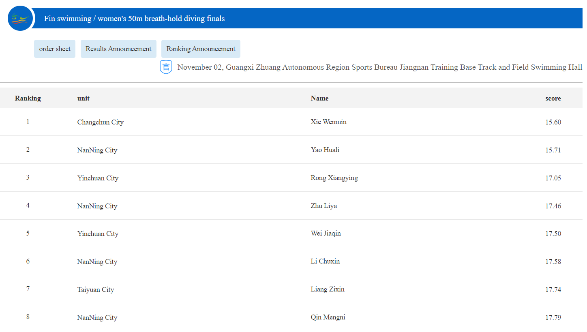Select the name Li Chuxin
Viewport: 587px width, 332px height.
(x=325, y=261)
